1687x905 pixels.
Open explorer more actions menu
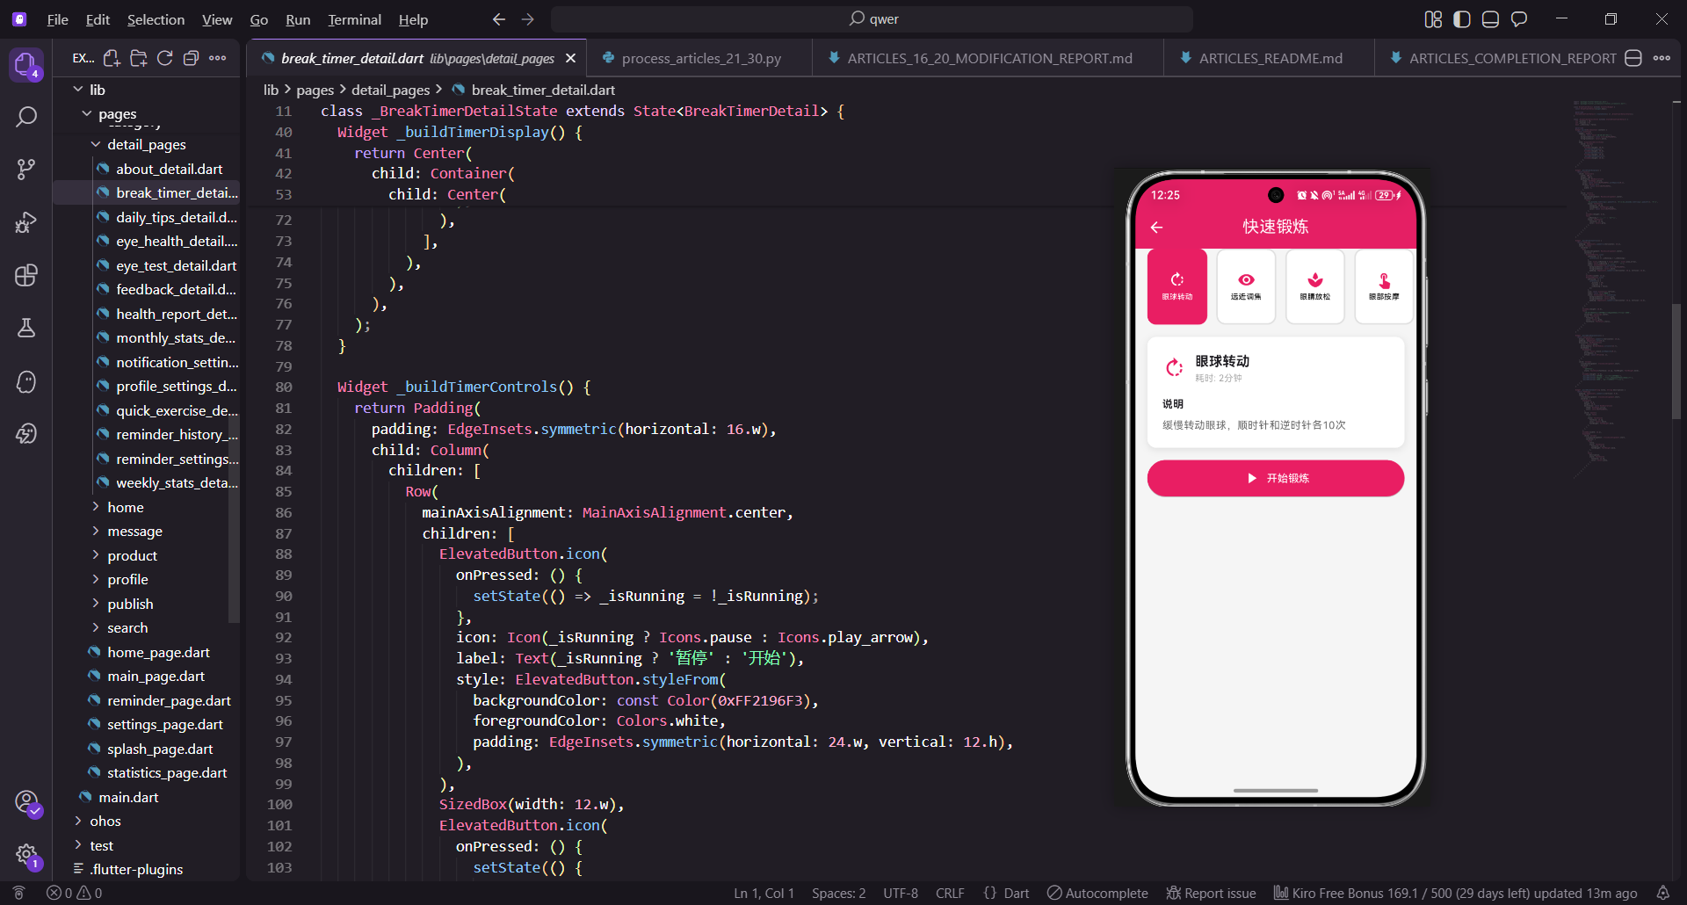pos(218,58)
